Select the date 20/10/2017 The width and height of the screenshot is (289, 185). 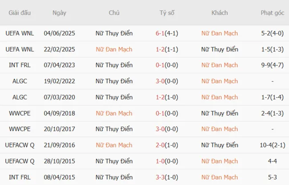click(59, 129)
